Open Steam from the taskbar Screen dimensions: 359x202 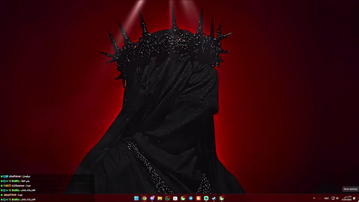(214, 198)
